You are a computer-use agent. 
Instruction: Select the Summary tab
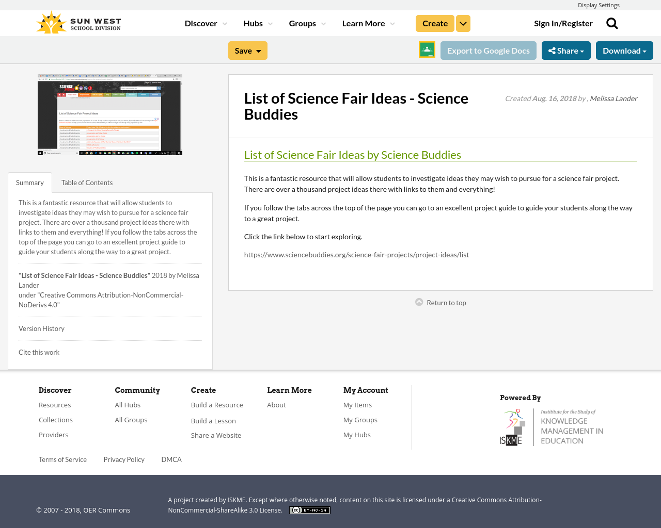[29, 182]
